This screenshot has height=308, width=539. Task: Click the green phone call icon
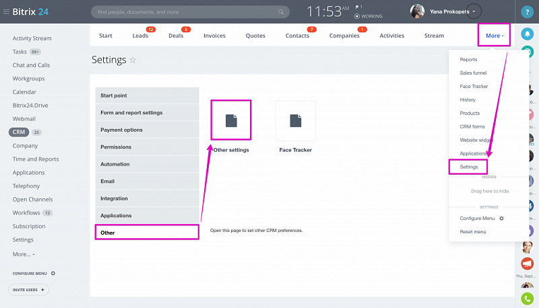point(528,297)
